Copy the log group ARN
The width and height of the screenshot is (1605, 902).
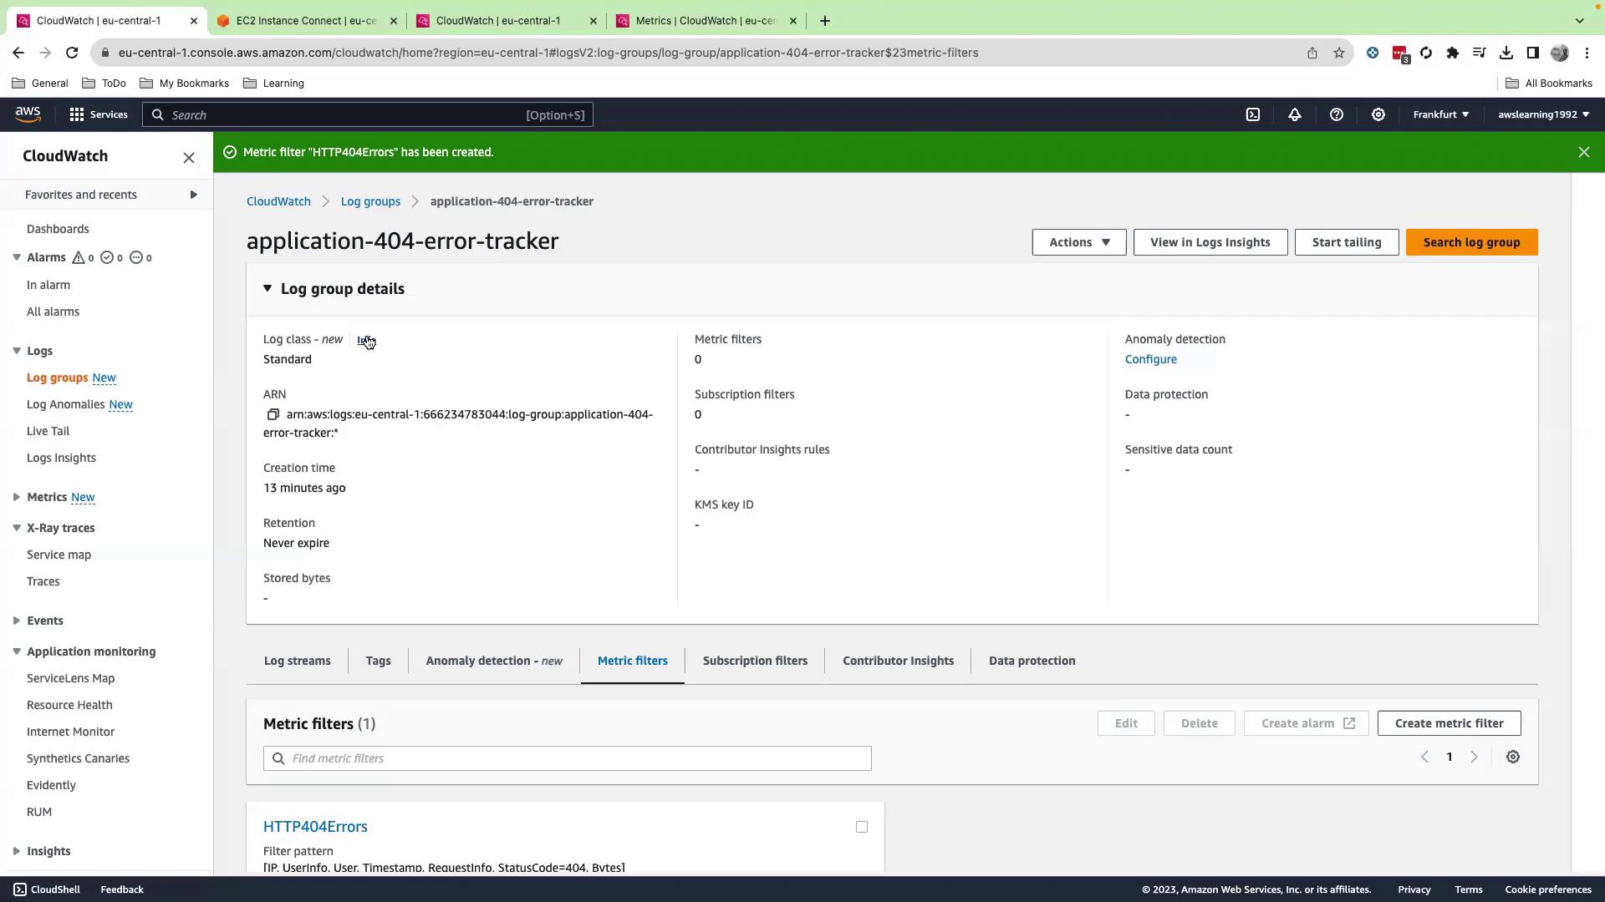coord(273,414)
